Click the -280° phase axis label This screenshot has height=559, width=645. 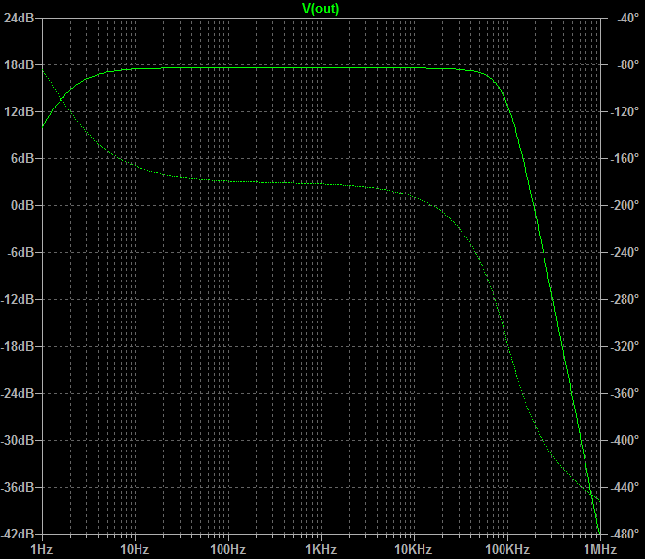(625, 299)
